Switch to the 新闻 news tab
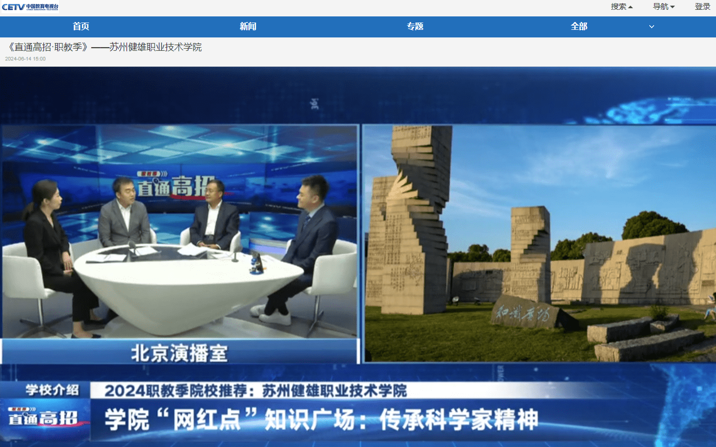 [x=248, y=26]
